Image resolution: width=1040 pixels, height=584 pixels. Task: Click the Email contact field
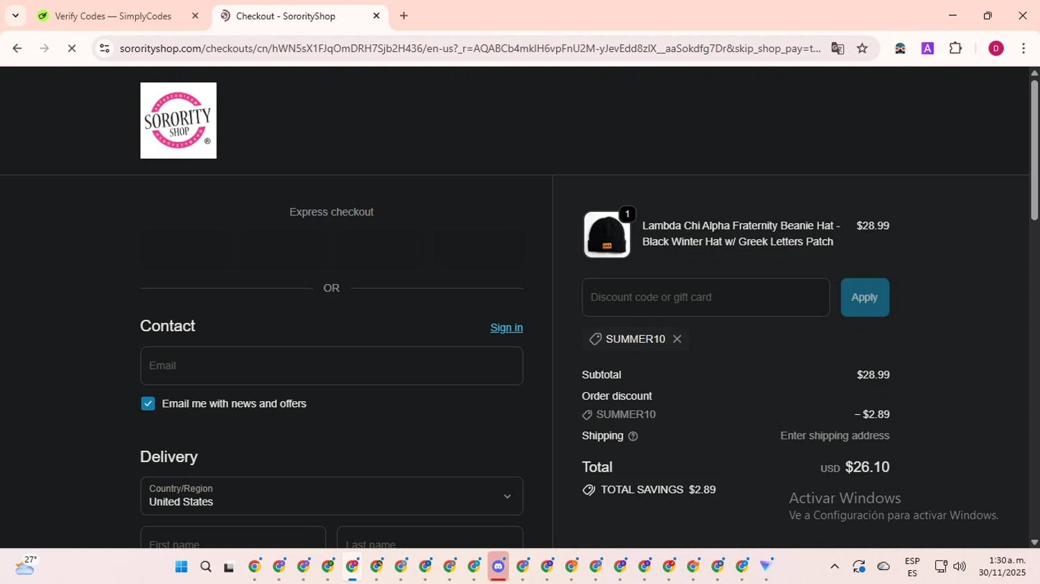331,366
